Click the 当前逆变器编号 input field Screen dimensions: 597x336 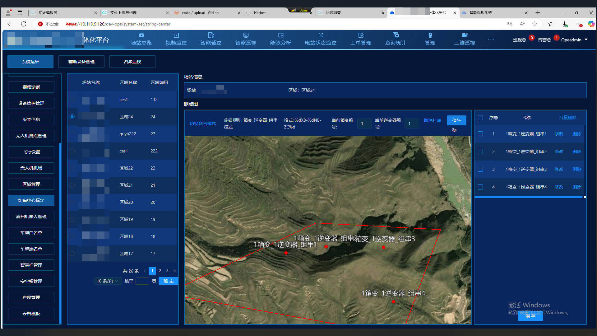[412, 124]
